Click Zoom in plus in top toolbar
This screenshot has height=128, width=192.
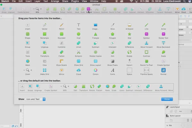pyautogui.click(x=41, y=9)
